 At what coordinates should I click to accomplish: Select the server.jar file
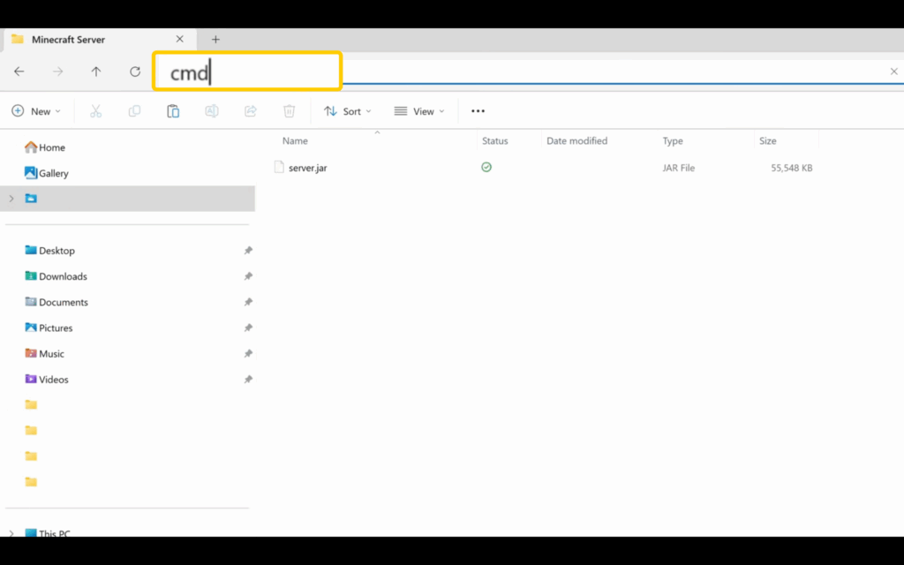point(308,168)
